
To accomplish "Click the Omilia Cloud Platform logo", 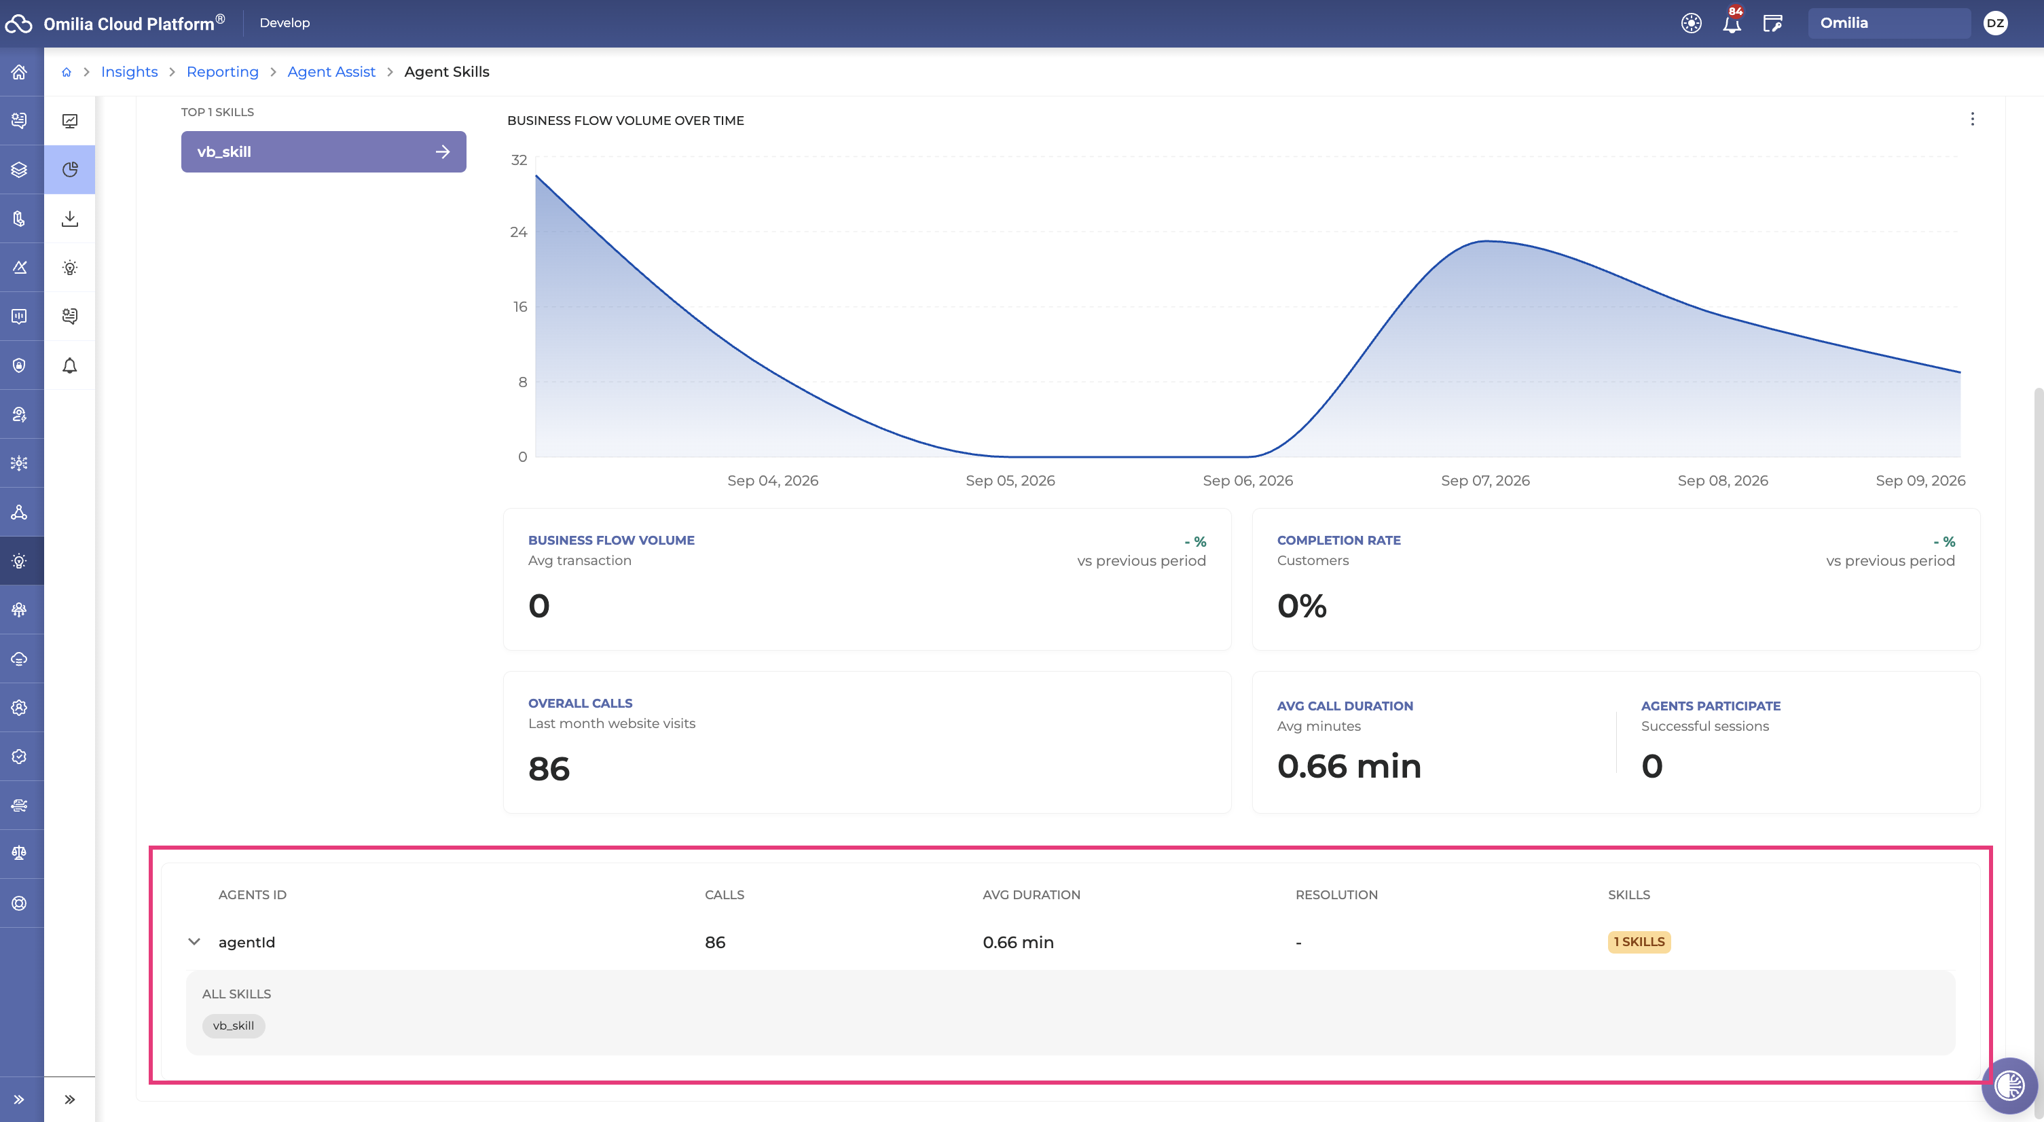I will [115, 23].
